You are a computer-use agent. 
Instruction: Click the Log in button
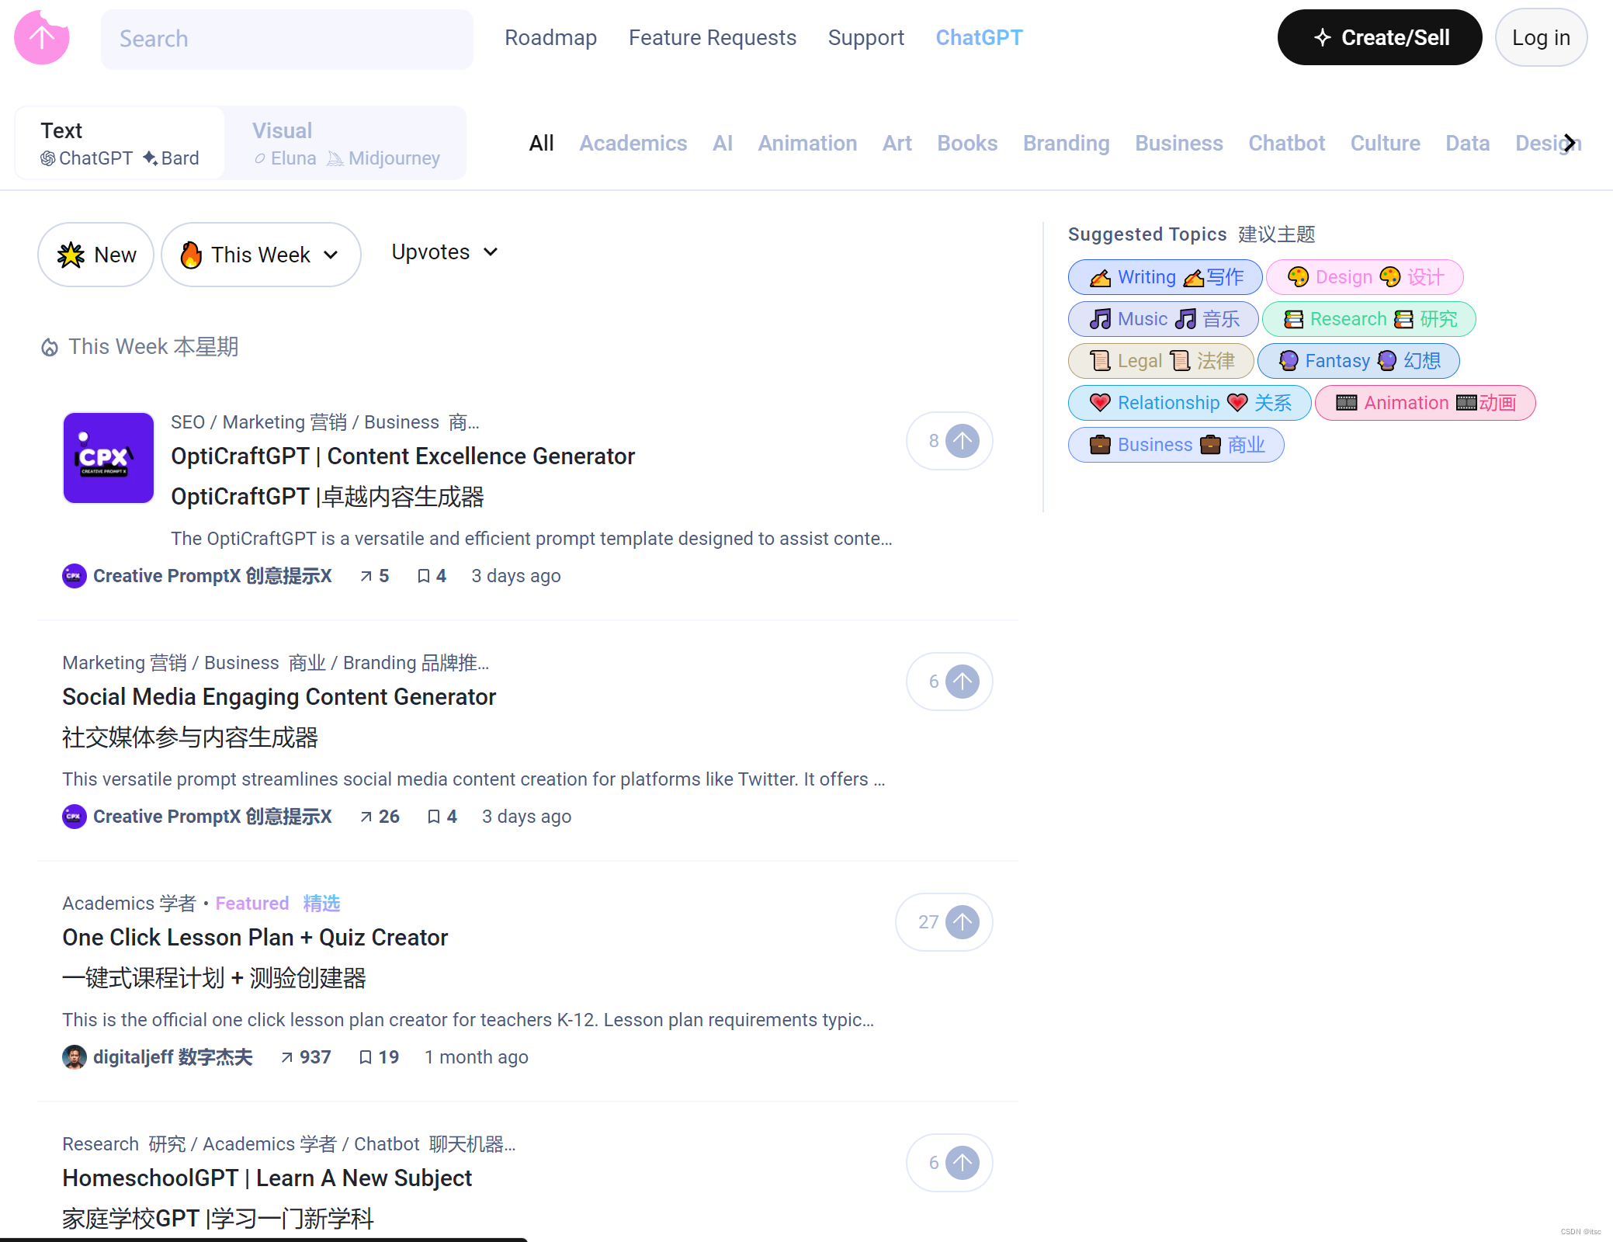tap(1541, 38)
